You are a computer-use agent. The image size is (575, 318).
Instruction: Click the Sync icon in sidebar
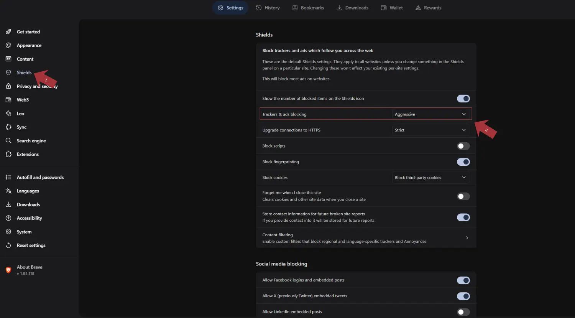click(8, 127)
